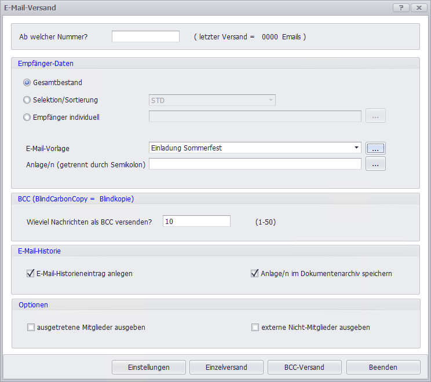The width and height of the screenshot is (431, 382).
Task: Click the Anlage/n attachment text field
Action: (255, 164)
